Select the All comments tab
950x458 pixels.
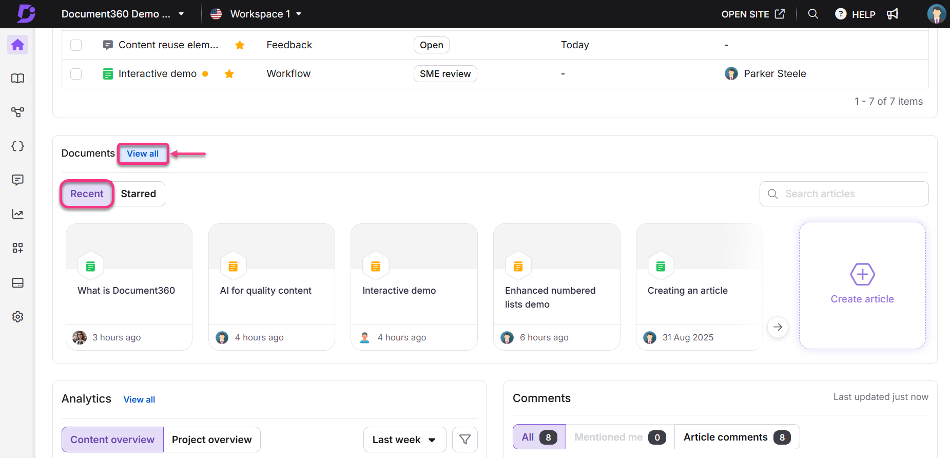pos(539,437)
